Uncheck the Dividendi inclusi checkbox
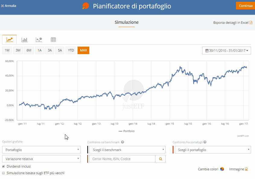Viewport: 255px width, 179px height. coord(4,166)
